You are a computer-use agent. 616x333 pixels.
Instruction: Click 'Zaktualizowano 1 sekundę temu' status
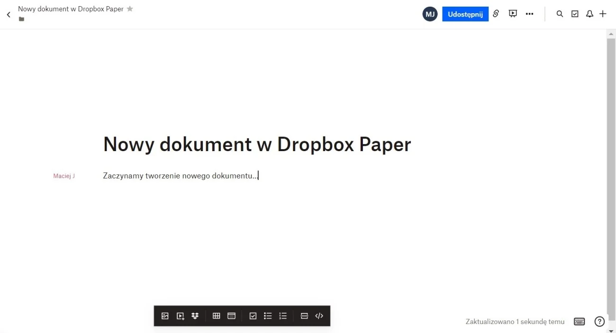click(x=515, y=322)
